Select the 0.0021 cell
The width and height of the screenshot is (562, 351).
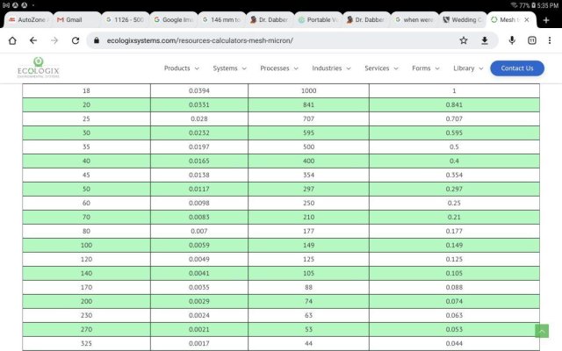point(199,329)
